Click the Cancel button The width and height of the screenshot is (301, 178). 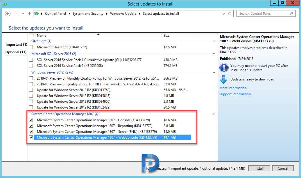283,168
